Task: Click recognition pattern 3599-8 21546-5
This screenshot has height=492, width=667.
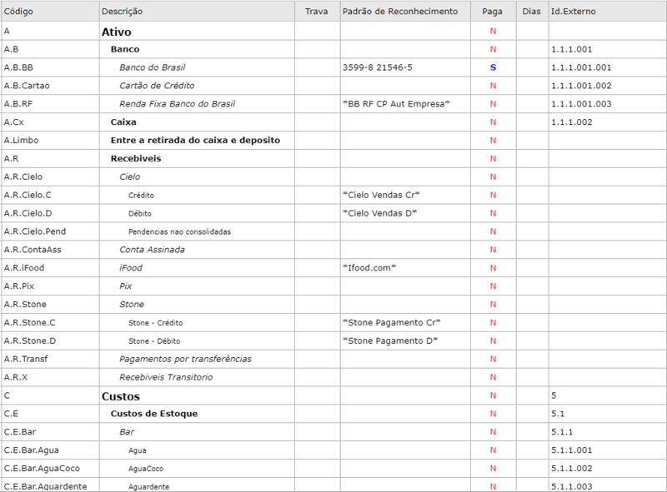Action: click(378, 67)
